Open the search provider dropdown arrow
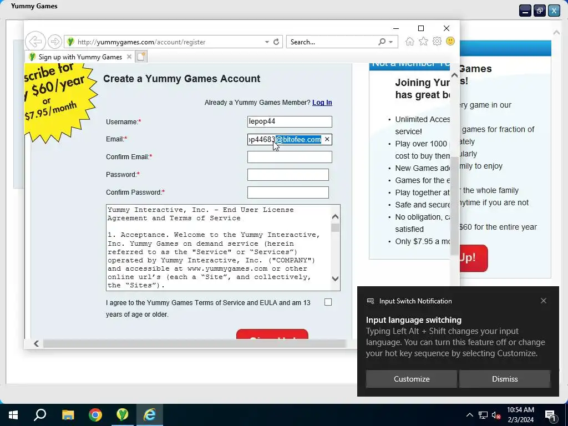The image size is (568, 426). tap(391, 42)
